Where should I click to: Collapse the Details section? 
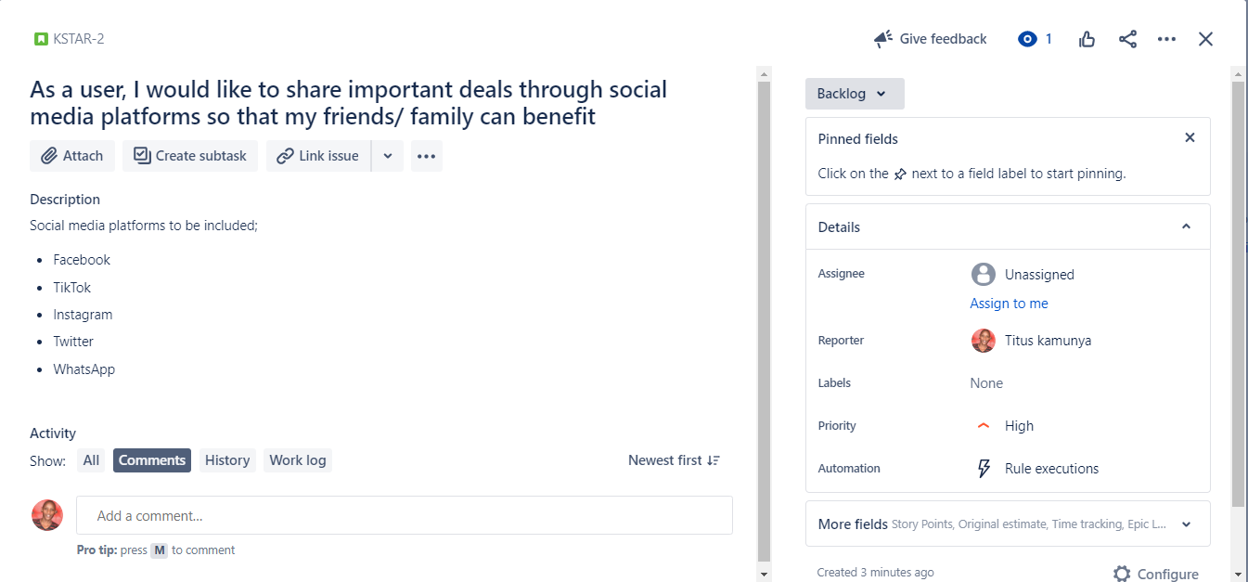click(1186, 226)
